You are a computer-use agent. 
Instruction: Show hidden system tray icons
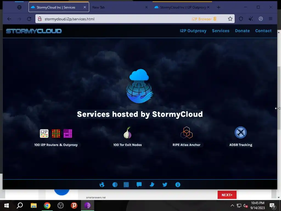232,206
